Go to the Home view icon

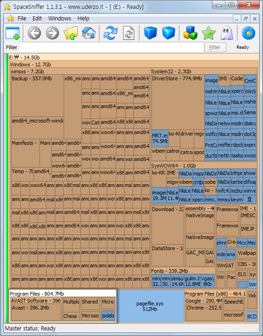click(x=89, y=33)
